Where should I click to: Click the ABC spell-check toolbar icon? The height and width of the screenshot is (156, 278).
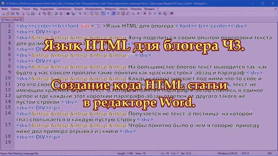click(x=172, y=13)
